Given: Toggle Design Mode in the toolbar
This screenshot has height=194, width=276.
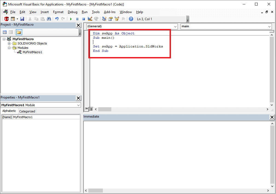Looking at the screenshot, I should tap(90, 19).
